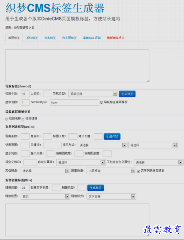184x240 pixels.
Task: Click 生成标签 button in arclist section
Action: [x=112, y=136]
